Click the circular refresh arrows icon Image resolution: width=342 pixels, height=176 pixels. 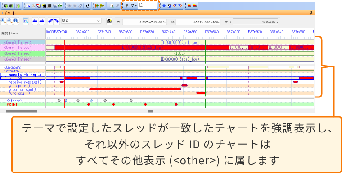(x=87, y=6)
